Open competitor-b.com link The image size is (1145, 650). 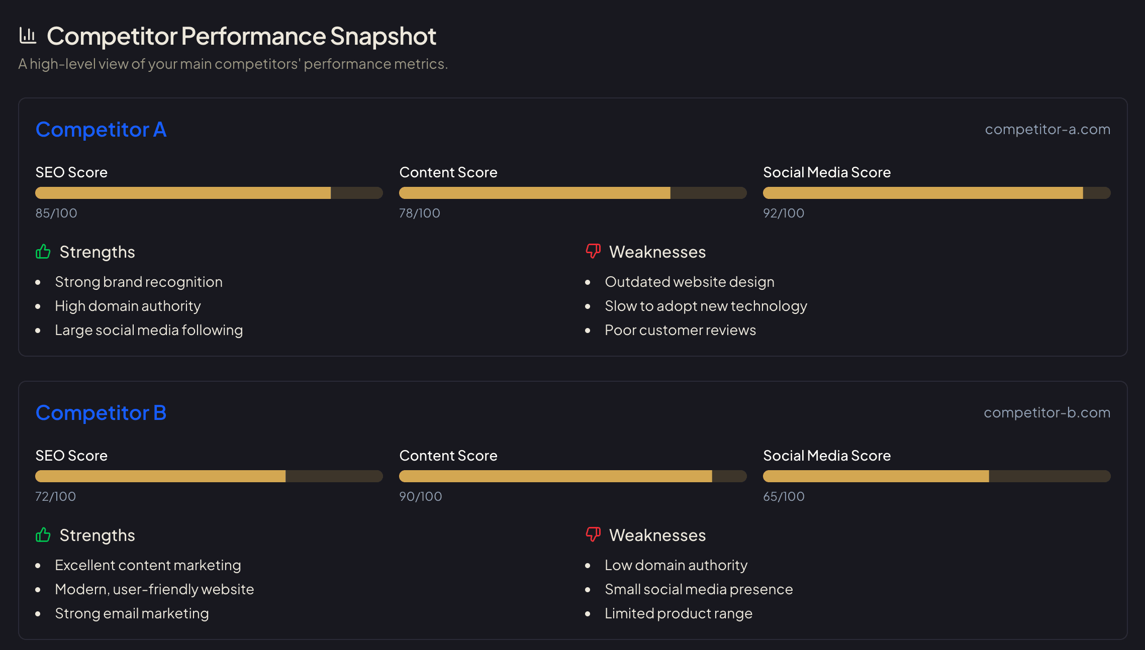coord(1047,412)
